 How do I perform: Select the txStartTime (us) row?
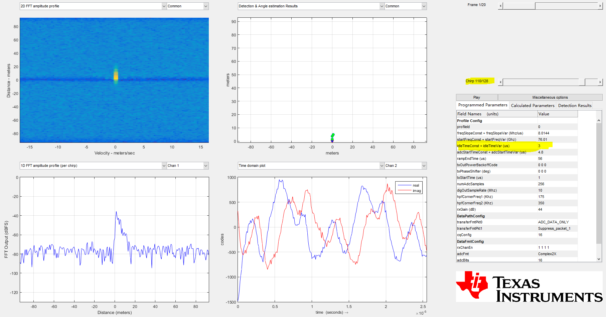[517, 178]
